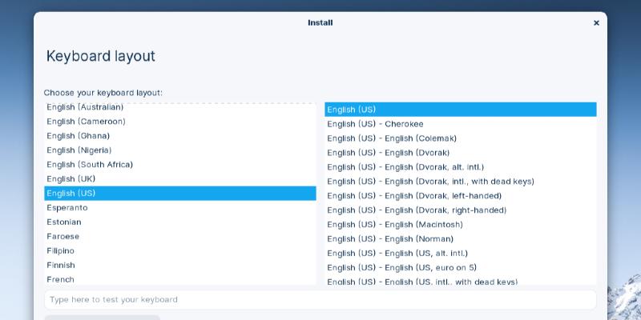Select English (US) - Cherokee variant
The height and width of the screenshot is (320, 641).
(375, 124)
